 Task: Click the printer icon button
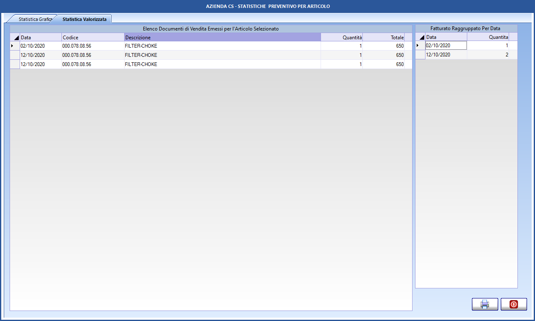(x=485, y=304)
